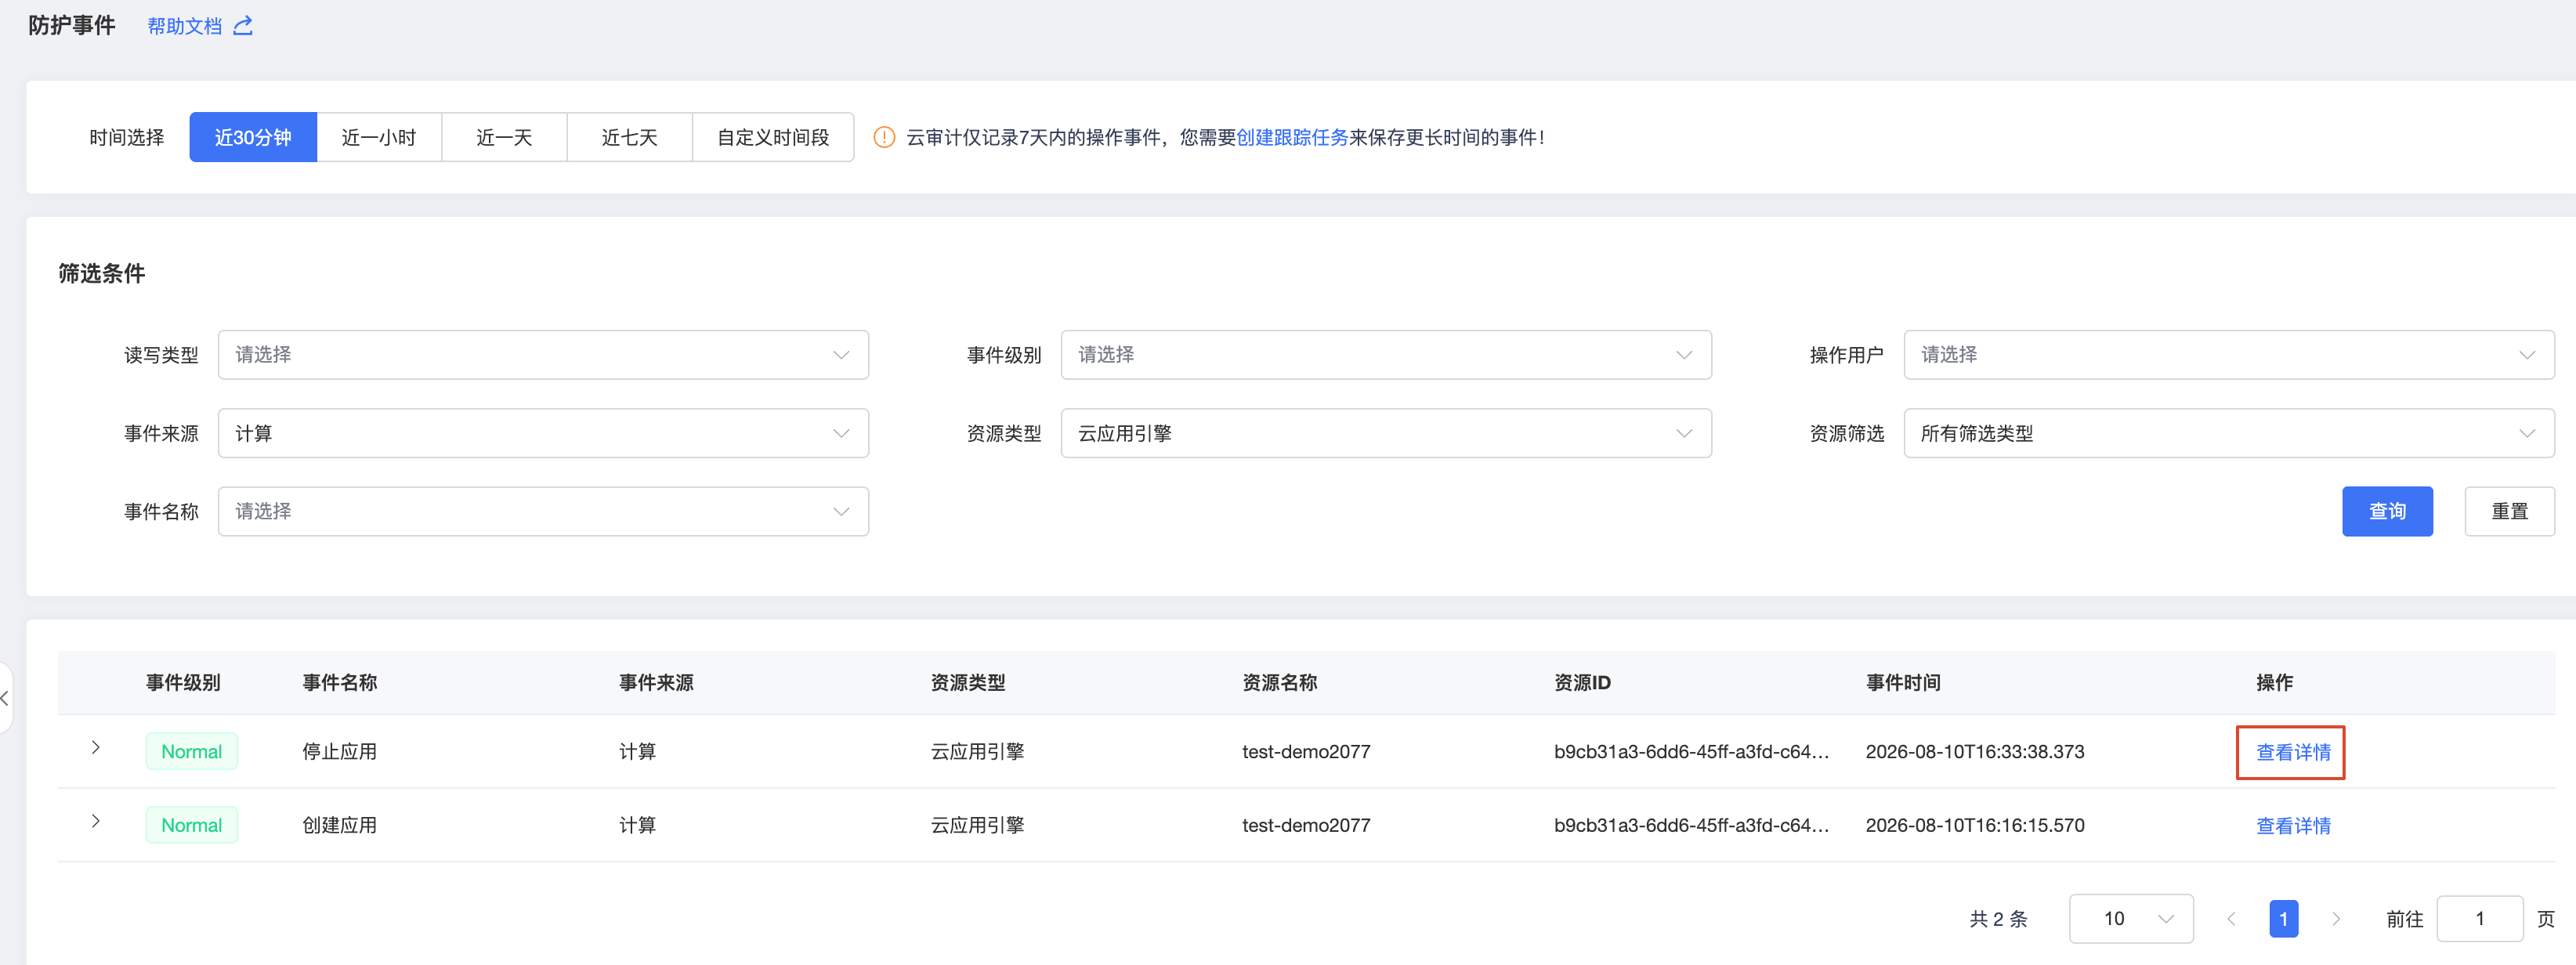Open the 操作用户 dropdown
The width and height of the screenshot is (2576, 965).
[2229, 355]
